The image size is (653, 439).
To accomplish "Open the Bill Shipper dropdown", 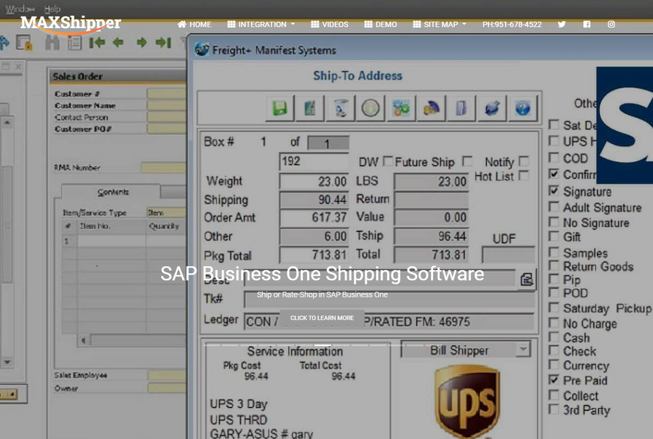I will pyautogui.click(x=524, y=350).
